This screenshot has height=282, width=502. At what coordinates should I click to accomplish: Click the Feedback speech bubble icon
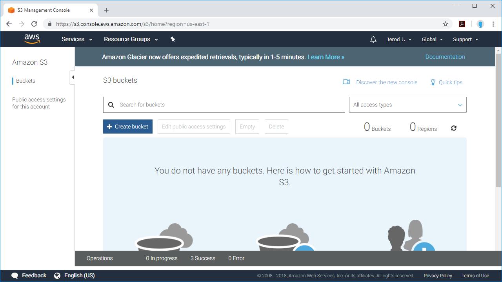click(15, 275)
